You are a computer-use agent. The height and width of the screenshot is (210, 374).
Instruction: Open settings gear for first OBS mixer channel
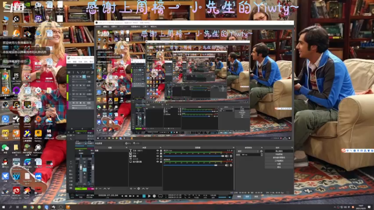point(230,156)
